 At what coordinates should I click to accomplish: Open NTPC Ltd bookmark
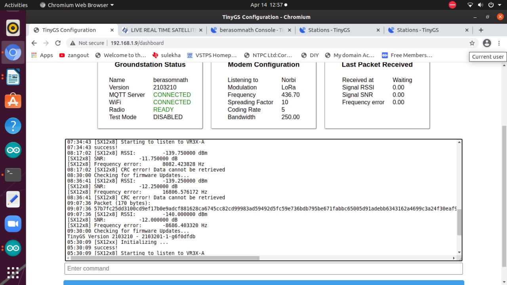pos(268,55)
